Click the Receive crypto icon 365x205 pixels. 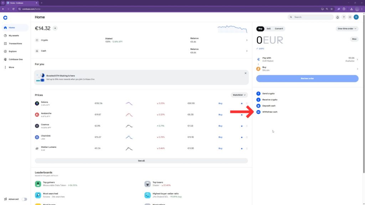[258, 100]
